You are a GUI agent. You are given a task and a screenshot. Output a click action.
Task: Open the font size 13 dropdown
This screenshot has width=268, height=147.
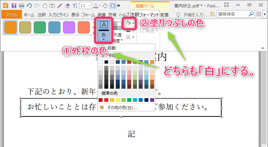tap(89, 6)
